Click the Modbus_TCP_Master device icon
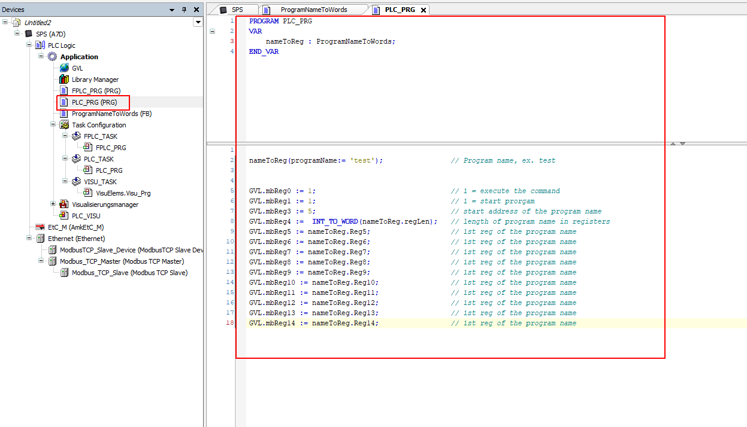The height and width of the screenshot is (427, 747). pyautogui.click(x=52, y=261)
